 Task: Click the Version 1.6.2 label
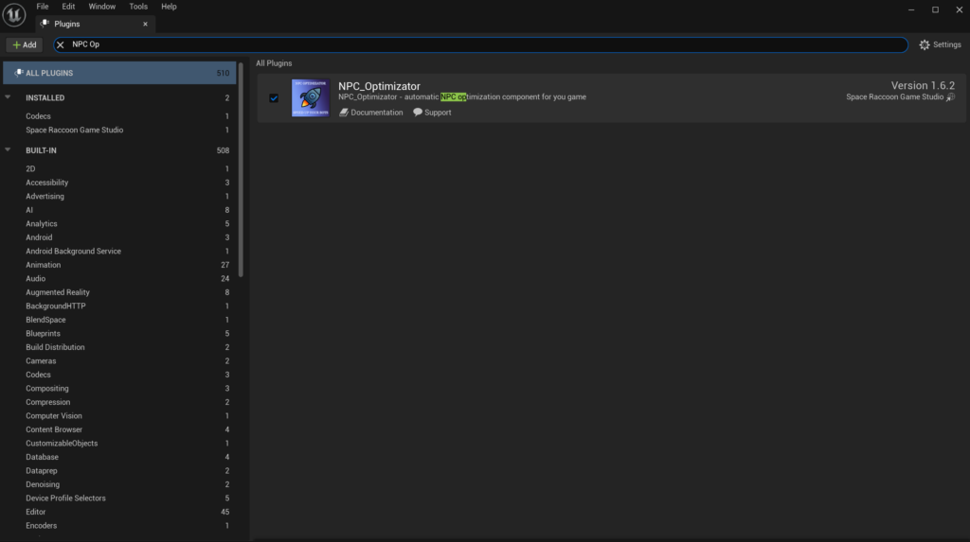(x=923, y=85)
